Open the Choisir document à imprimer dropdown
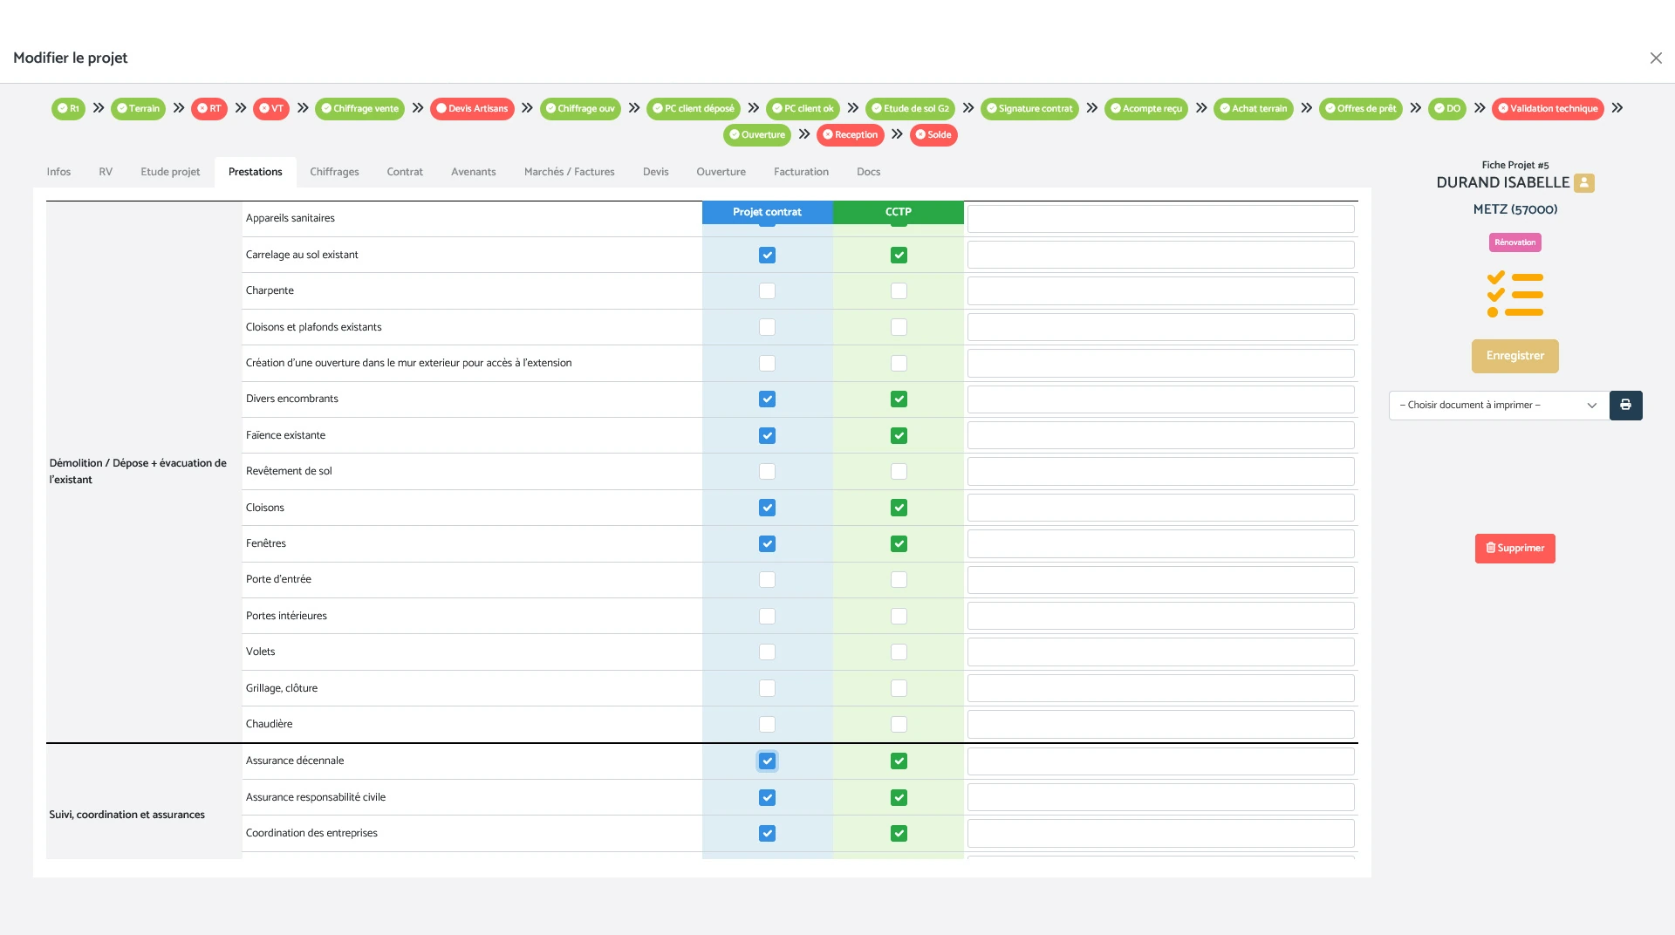This screenshot has height=935, width=1675. coord(1498,406)
